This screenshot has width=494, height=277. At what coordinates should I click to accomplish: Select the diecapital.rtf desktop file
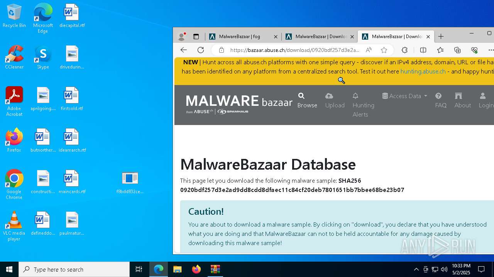72,16
